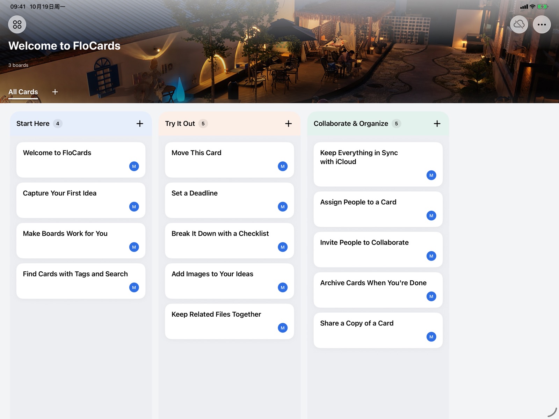Open the Welcome to FloCards card
This screenshot has height=419, width=559.
(81, 160)
